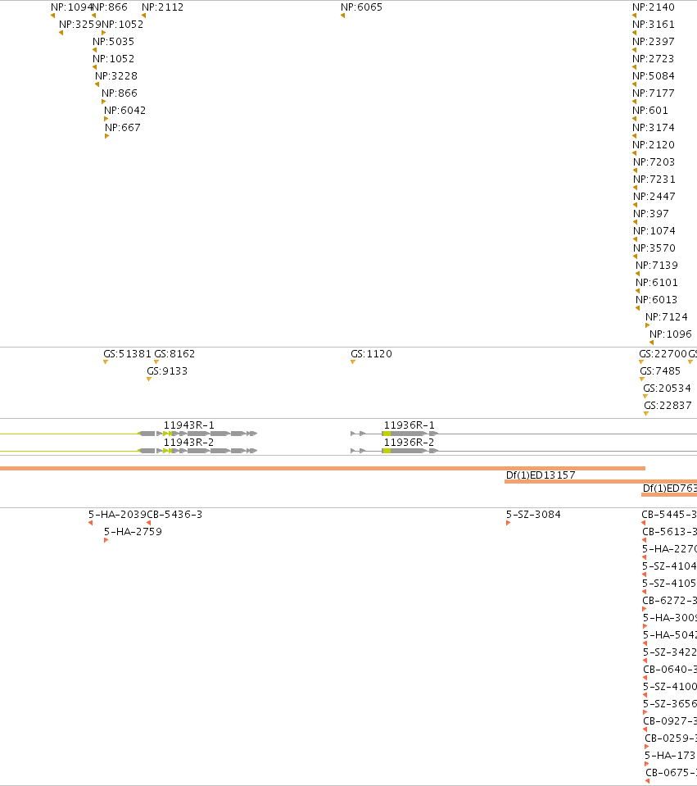
Task: Open the CB-5613-3 insertion entry
Action: pos(669,531)
